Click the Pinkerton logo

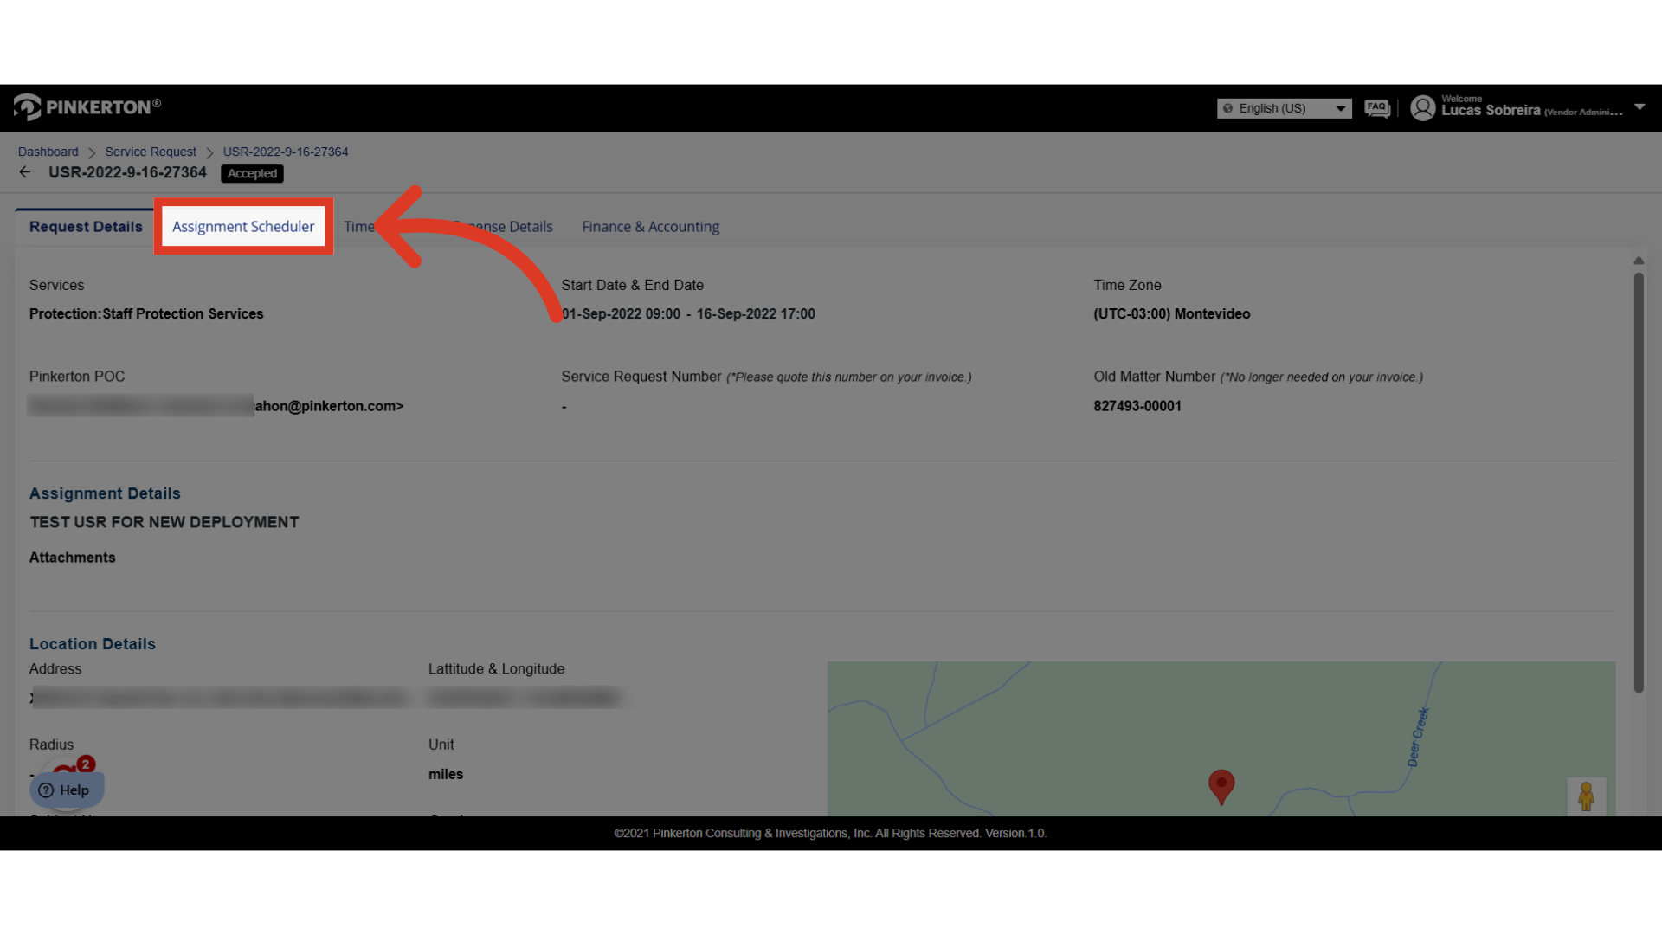click(x=87, y=107)
